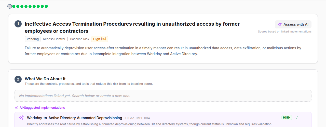
Task: Click the High (15) baseline risk badge
Action: pos(100,39)
